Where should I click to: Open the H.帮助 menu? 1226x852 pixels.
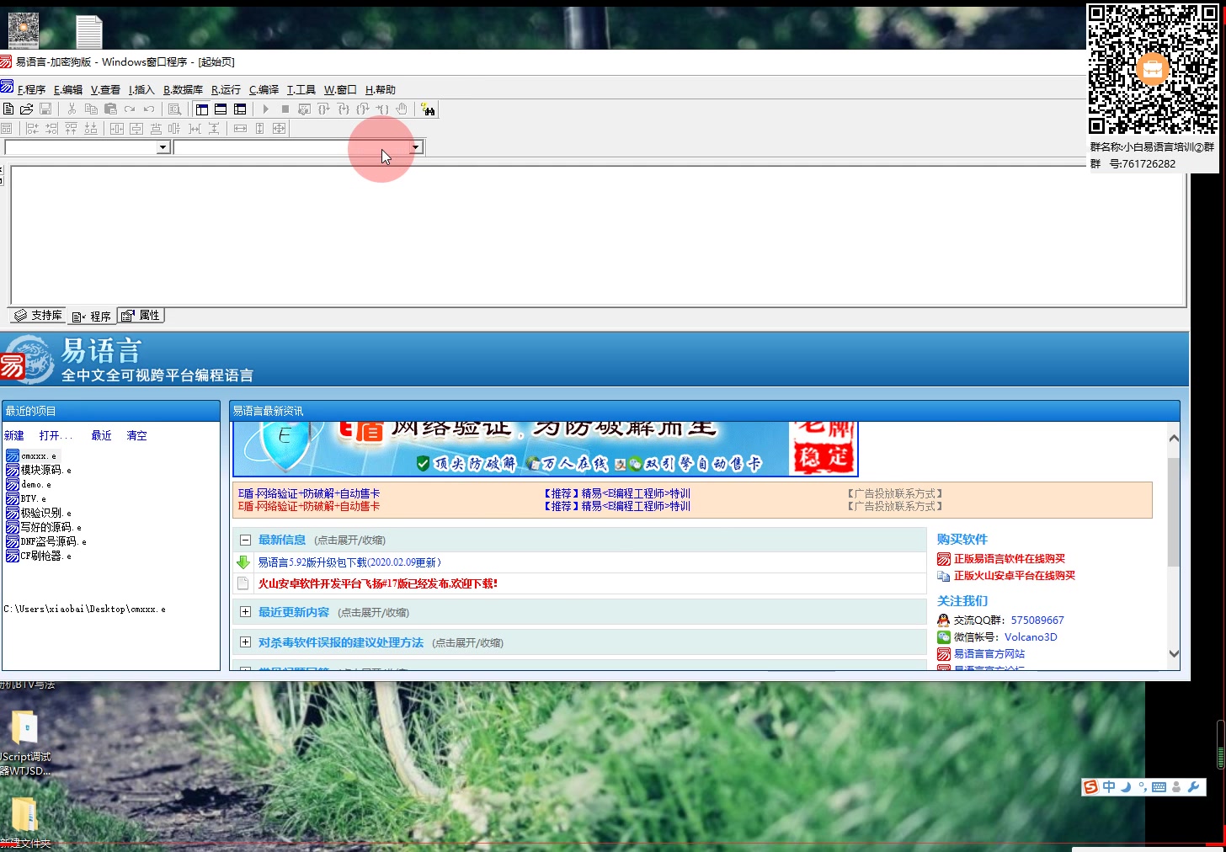pos(381,90)
